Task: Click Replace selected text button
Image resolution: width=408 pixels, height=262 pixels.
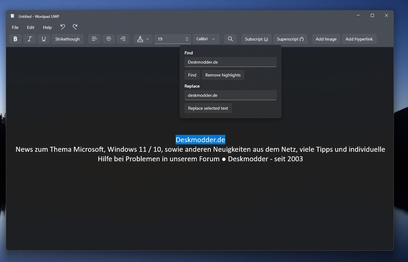Action: pos(208,108)
